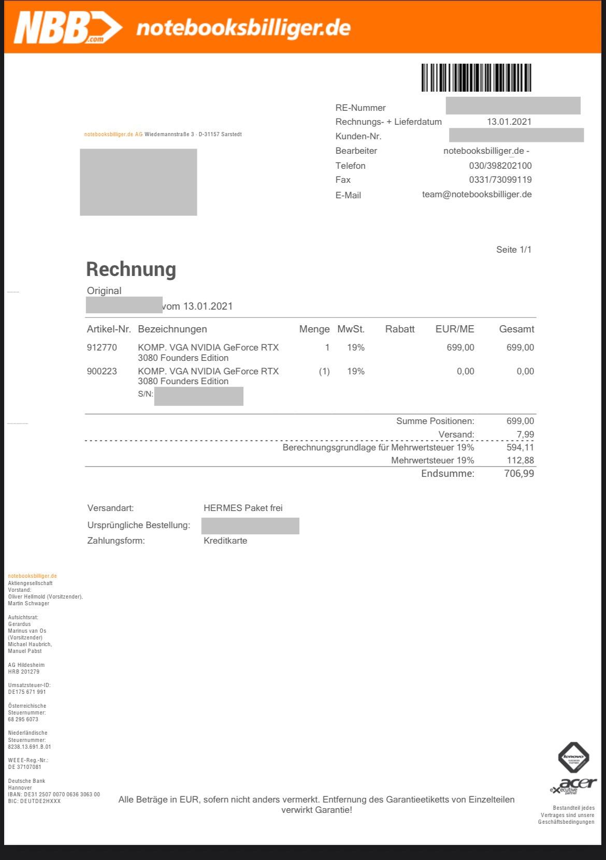Click the tax base amount 594,11
Viewport: 606px width, 860px height.
coord(520,447)
